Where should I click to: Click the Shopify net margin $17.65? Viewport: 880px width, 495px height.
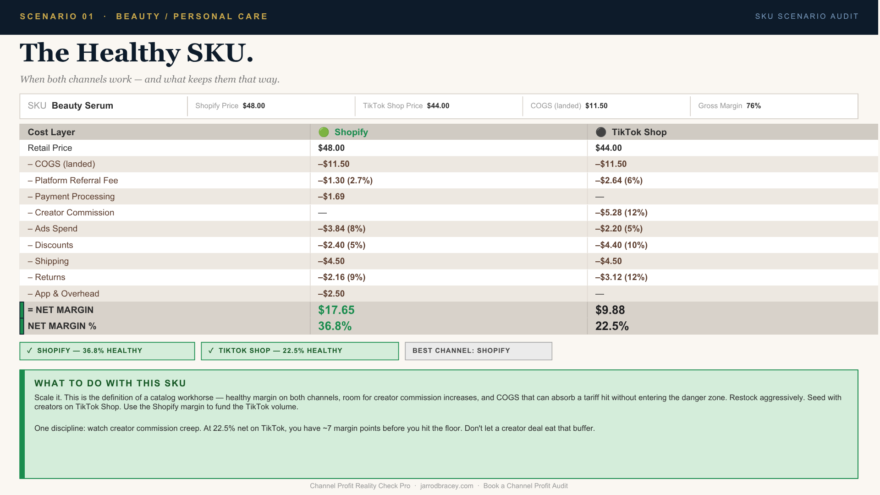[x=336, y=310]
